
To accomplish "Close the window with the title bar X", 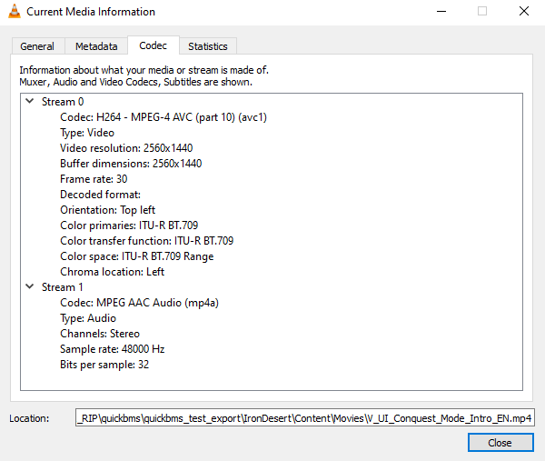I will (524, 12).
